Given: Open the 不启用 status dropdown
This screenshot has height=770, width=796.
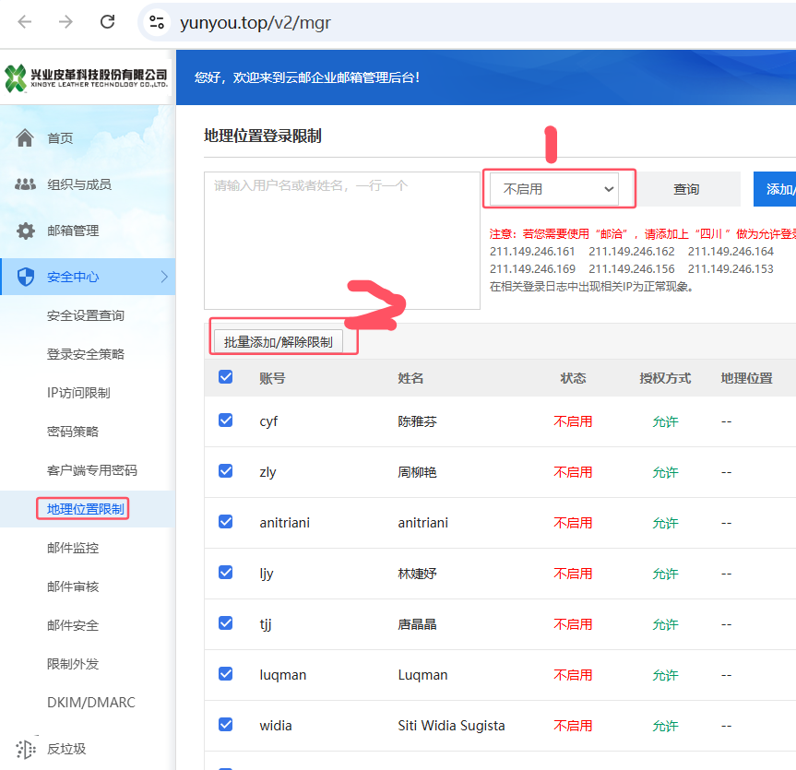Looking at the screenshot, I should (559, 189).
